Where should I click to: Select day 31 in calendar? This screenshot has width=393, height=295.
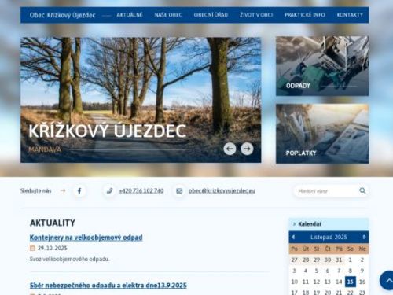[339, 260]
